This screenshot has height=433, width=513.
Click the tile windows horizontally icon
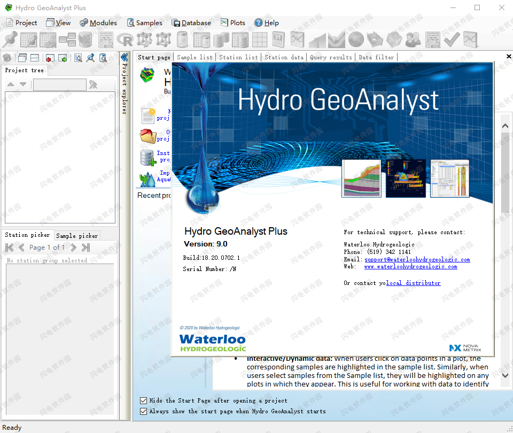(x=35, y=58)
